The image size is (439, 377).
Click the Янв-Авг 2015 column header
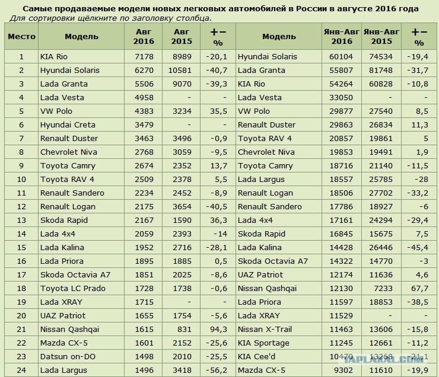381,36
